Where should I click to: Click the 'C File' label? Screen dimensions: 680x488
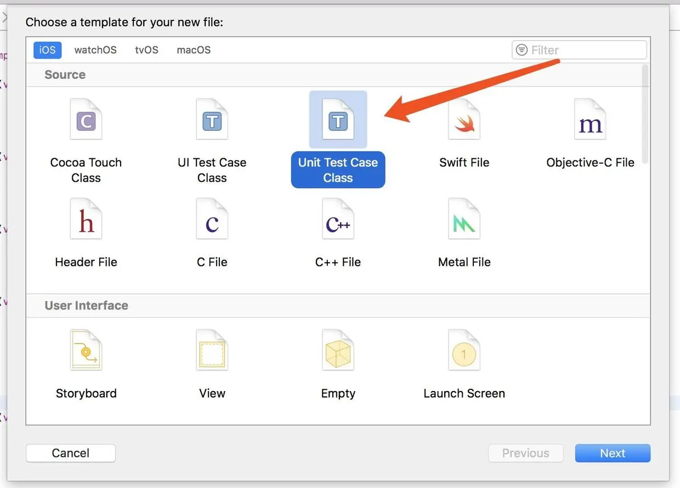(212, 262)
